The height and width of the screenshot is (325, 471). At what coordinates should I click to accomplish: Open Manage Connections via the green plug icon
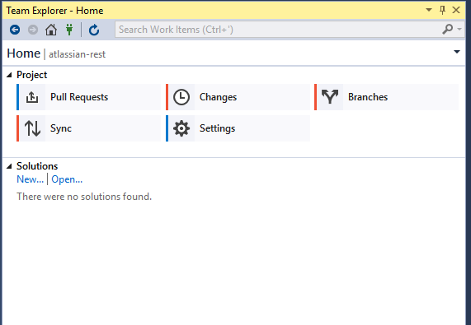(69, 30)
